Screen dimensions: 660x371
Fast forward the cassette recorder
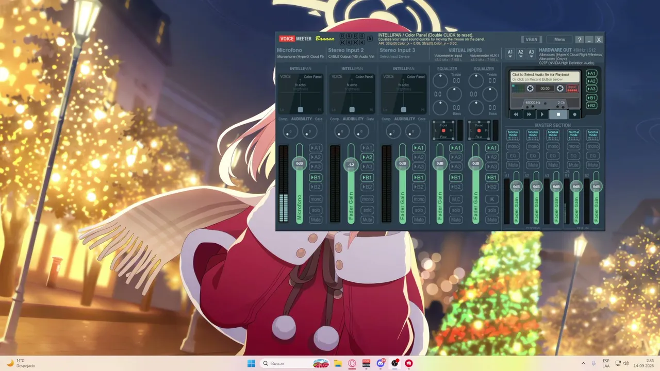point(529,114)
